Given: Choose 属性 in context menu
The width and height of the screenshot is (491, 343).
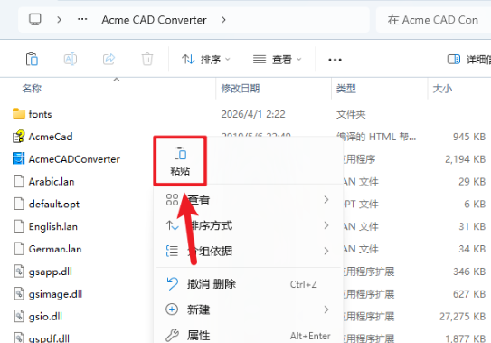Looking at the screenshot, I should click(248, 335).
